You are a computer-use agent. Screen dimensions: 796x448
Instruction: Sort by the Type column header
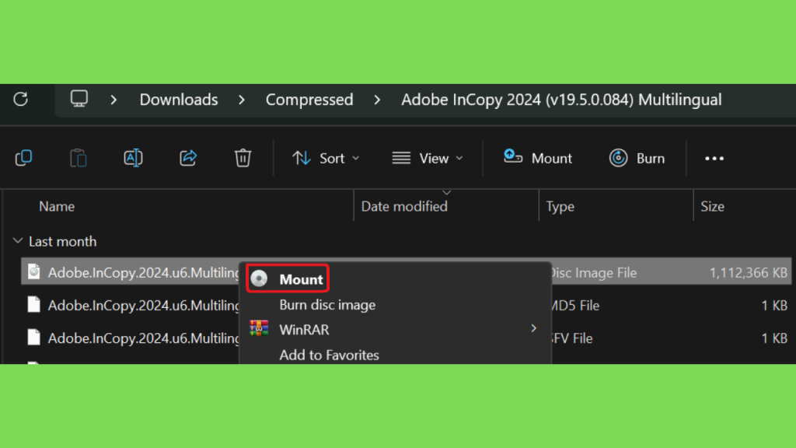click(560, 206)
